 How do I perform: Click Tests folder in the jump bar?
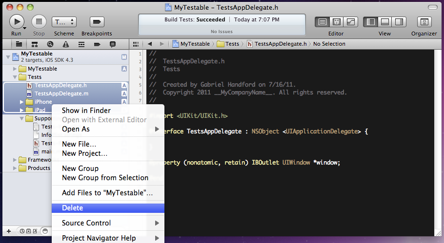pyautogui.click(x=228, y=44)
